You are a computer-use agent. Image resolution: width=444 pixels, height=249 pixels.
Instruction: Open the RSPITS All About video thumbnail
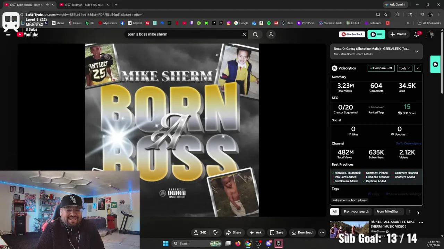point(349,230)
